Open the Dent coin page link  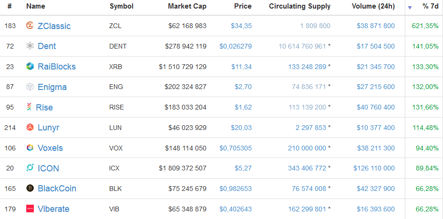[x=47, y=46]
